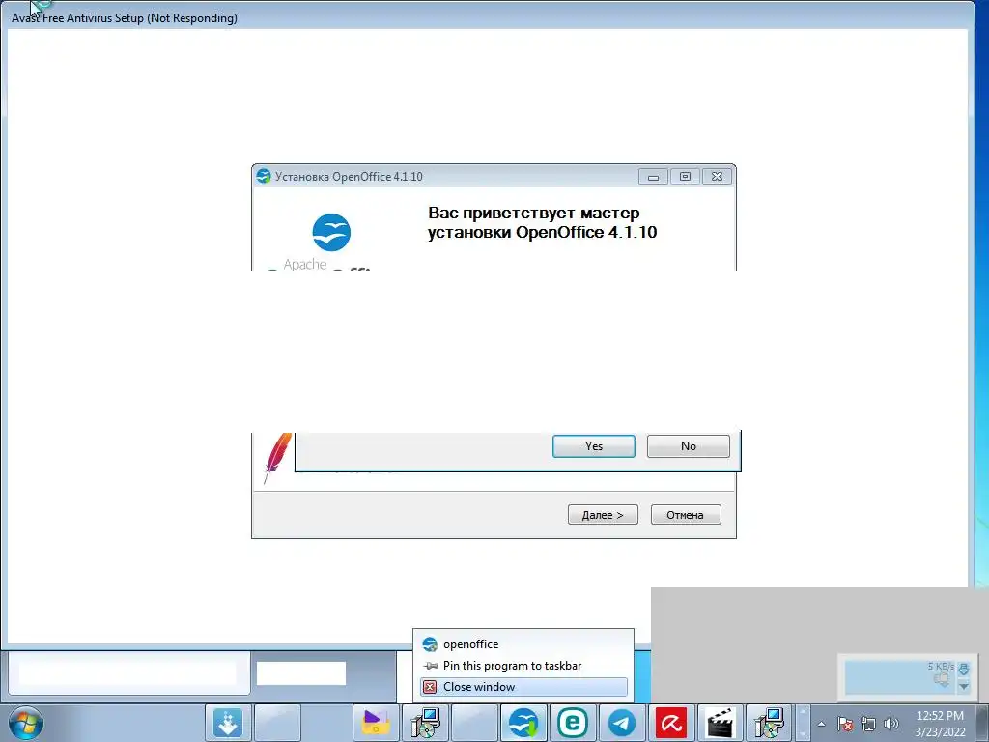This screenshot has width=989, height=742.
Task: Open the clock showing 12:52 PM
Action: coord(940,724)
